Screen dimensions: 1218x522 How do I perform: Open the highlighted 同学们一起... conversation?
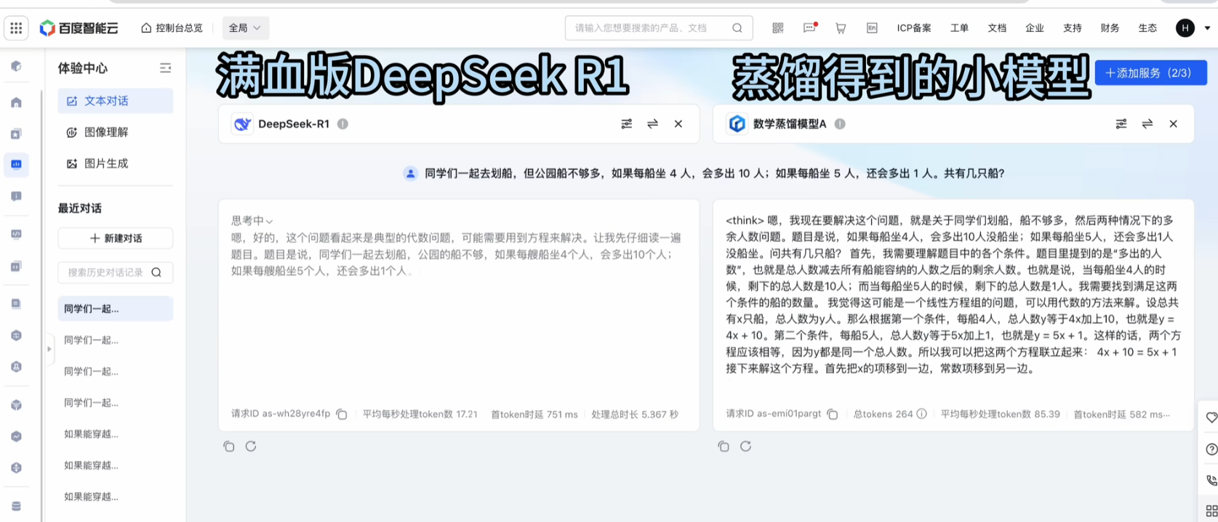(x=116, y=309)
